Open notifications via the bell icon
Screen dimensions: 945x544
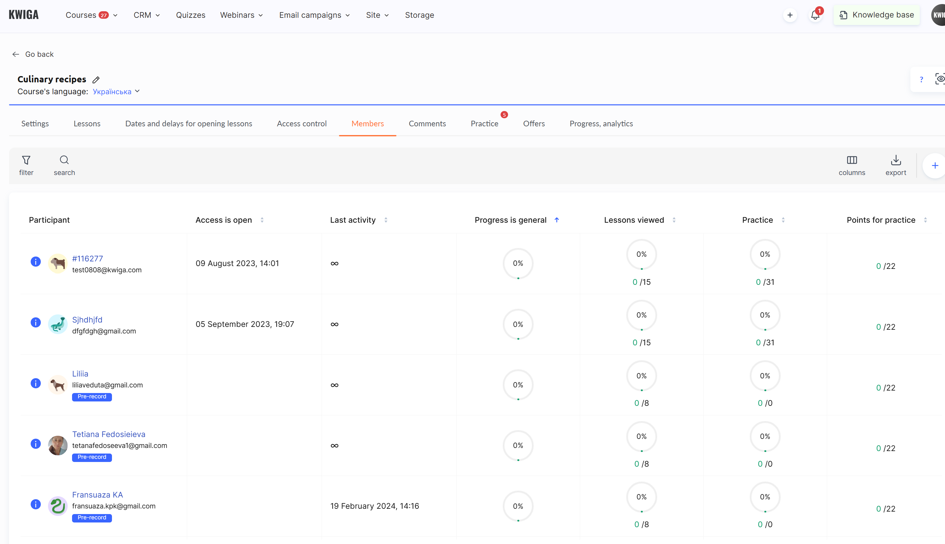click(815, 15)
